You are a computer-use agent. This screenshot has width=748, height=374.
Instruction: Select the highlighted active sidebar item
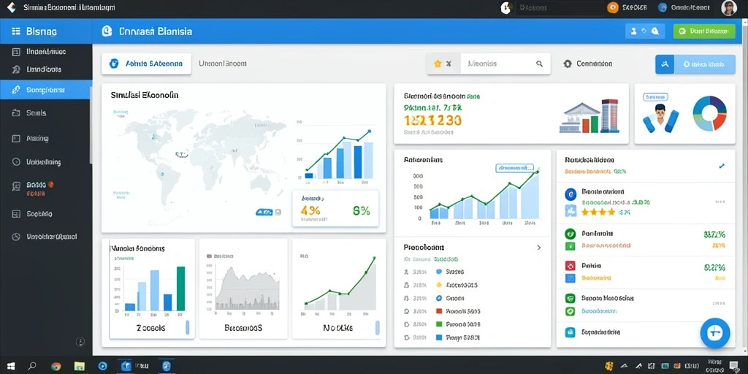tap(46, 90)
